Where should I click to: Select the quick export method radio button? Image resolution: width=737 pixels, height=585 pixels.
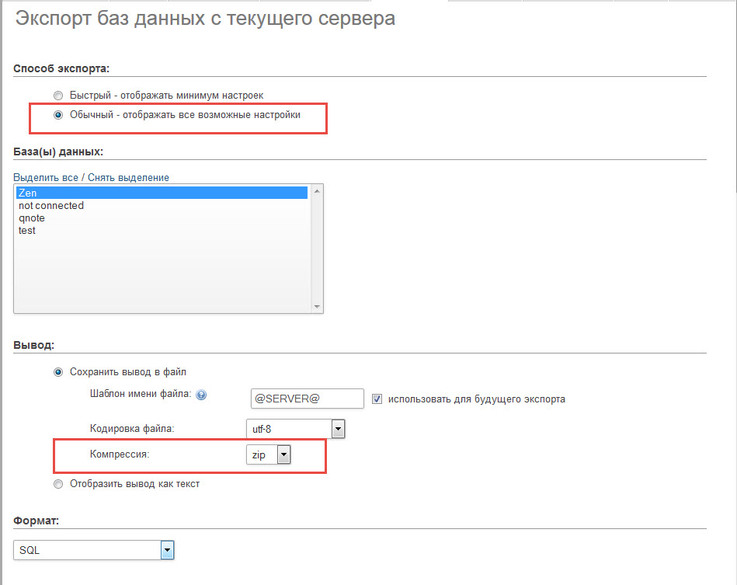coord(58,96)
